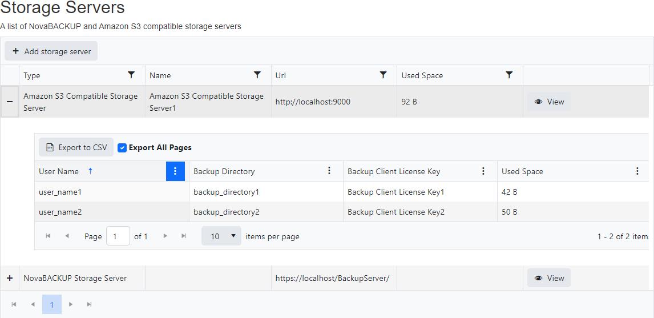Open the Type column filter

pyautogui.click(x=131, y=75)
